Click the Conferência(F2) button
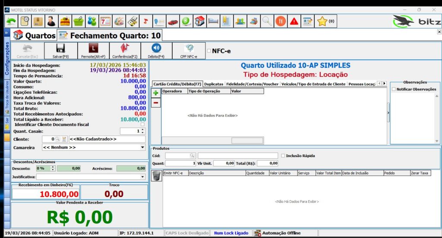The height and width of the screenshot is (238, 442). pyautogui.click(x=125, y=51)
